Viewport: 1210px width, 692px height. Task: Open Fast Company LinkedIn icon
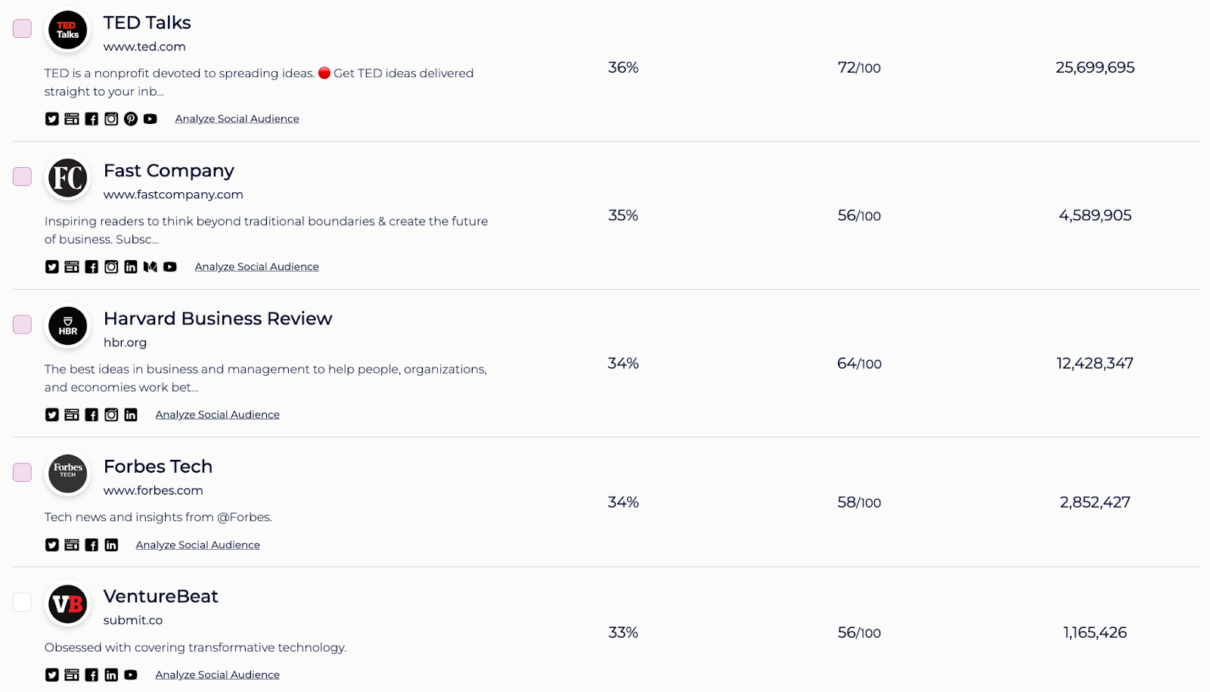click(131, 267)
